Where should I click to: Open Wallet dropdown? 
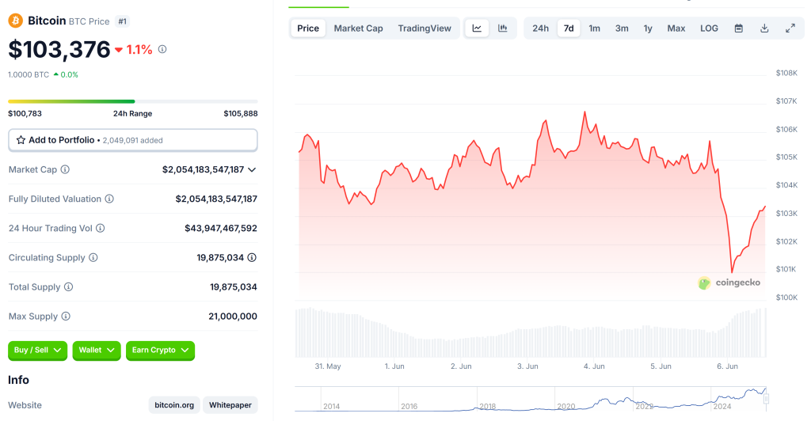click(97, 351)
